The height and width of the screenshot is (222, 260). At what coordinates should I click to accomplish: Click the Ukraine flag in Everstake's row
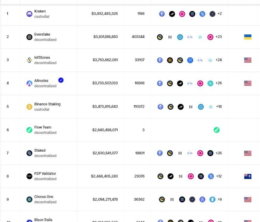[x=248, y=37]
